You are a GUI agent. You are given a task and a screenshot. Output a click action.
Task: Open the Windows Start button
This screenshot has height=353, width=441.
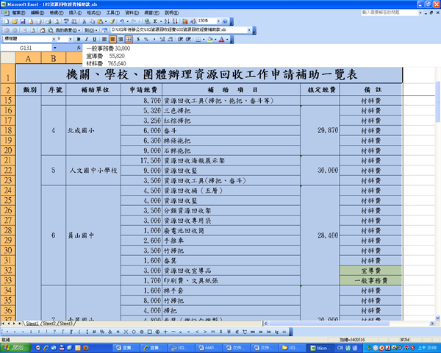15,348
